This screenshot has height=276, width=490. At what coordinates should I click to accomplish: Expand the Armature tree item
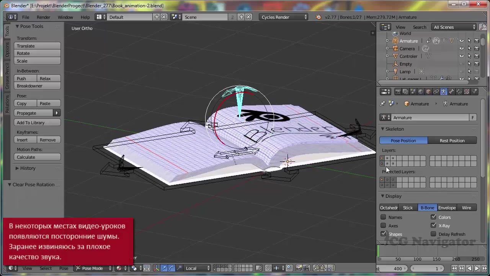pos(387,41)
